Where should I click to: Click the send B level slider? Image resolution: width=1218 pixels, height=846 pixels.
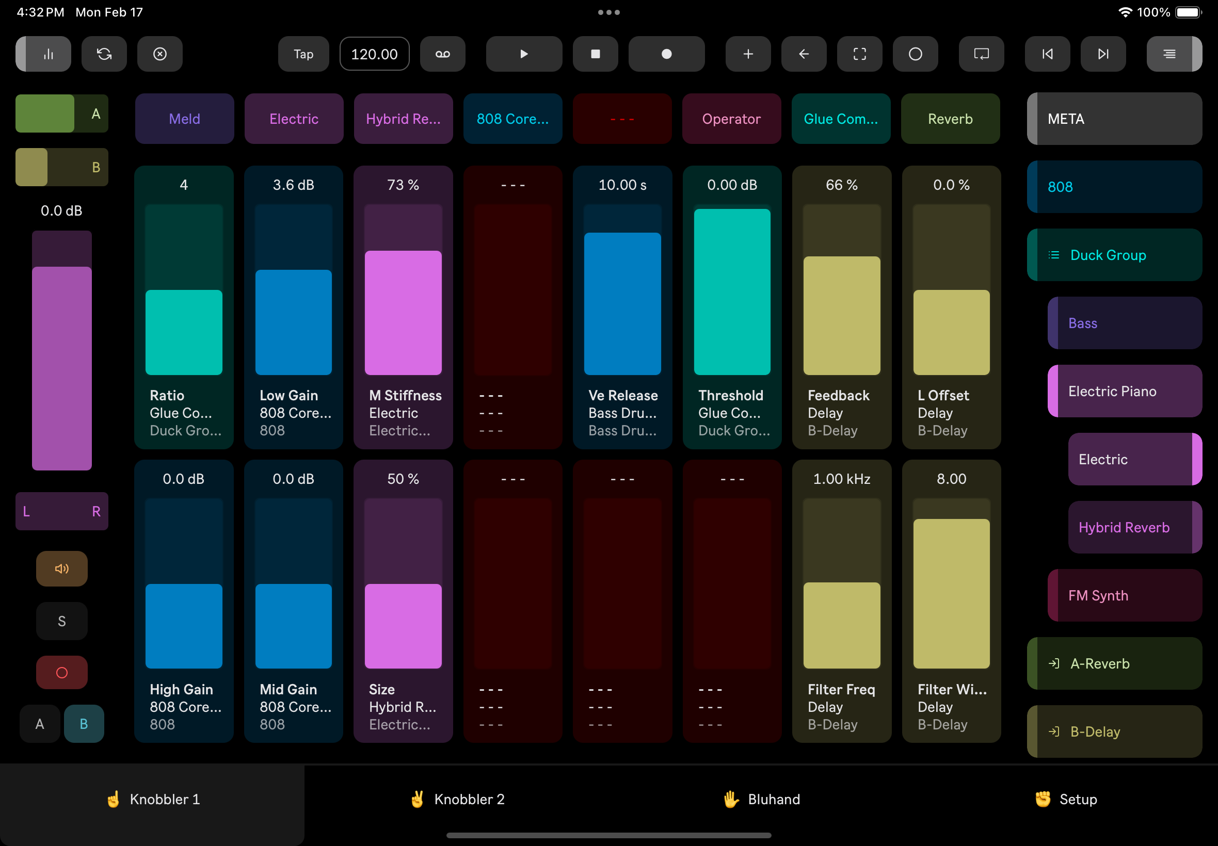coord(62,167)
